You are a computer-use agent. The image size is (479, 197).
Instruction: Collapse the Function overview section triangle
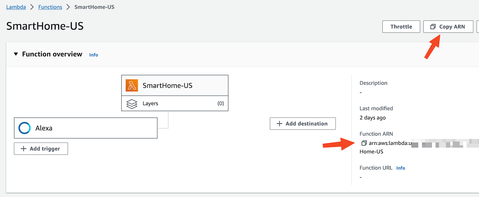(16, 54)
